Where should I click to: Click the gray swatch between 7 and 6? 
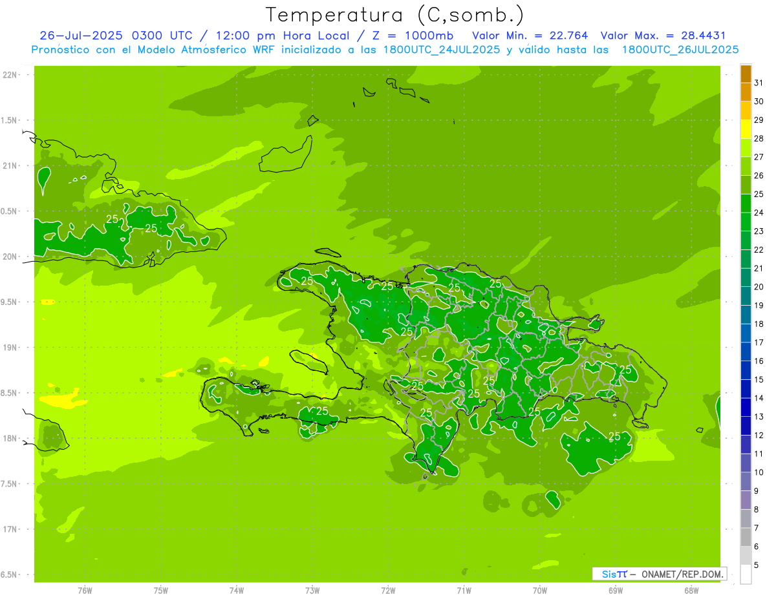point(746,537)
